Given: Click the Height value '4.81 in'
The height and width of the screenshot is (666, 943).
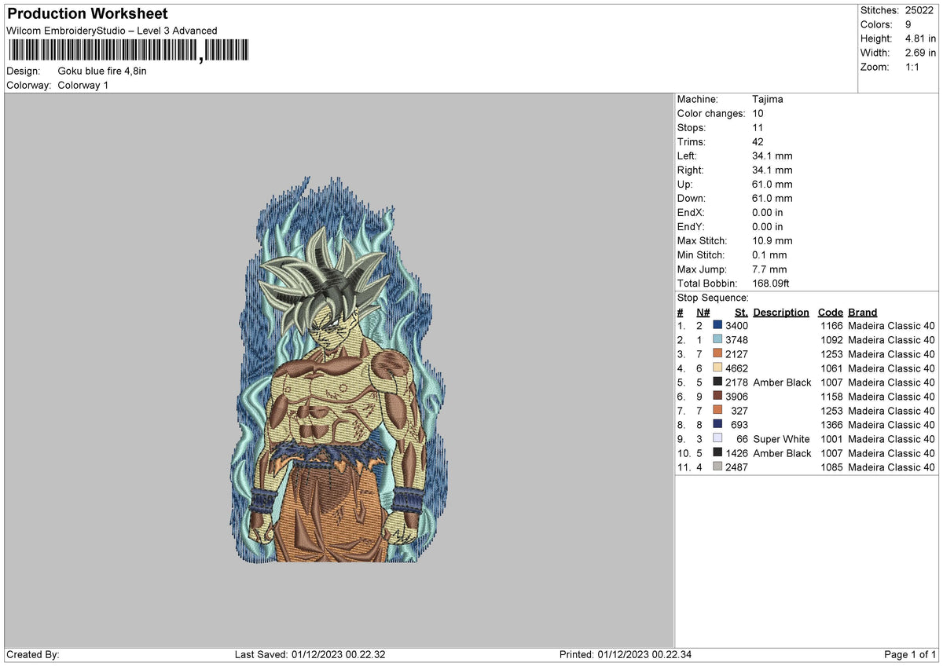Looking at the screenshot, I should point(920,38).
